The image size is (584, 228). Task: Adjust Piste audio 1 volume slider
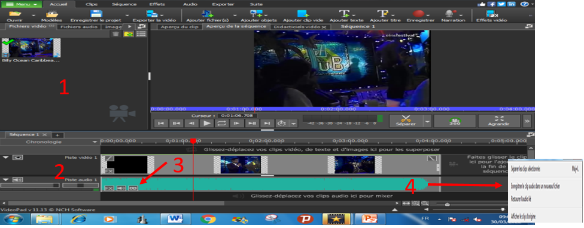point(30,185)
